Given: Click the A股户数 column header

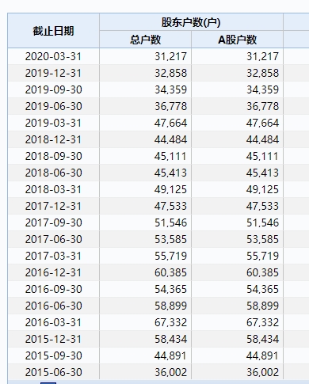Looking at the screenshot, I should [237, 40].
